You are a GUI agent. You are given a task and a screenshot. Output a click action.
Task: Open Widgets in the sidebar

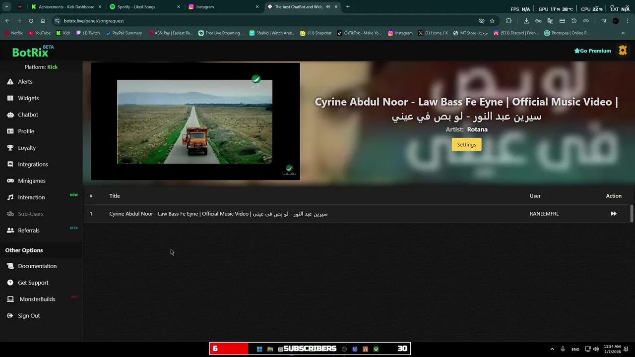pos(28,98)
